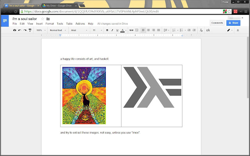The image size is (250, 156).
Task: Go back in browser history
Action: (4, 11)
